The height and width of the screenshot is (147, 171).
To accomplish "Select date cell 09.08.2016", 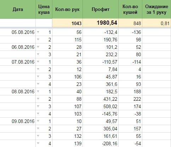I will pyautogui.click(x=18, y=121).
